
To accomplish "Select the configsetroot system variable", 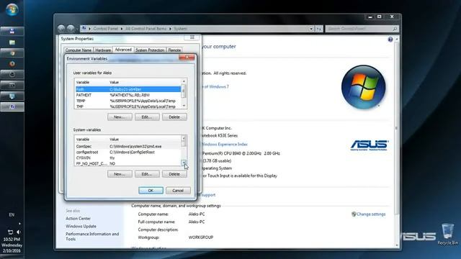I will coord(128,152).
